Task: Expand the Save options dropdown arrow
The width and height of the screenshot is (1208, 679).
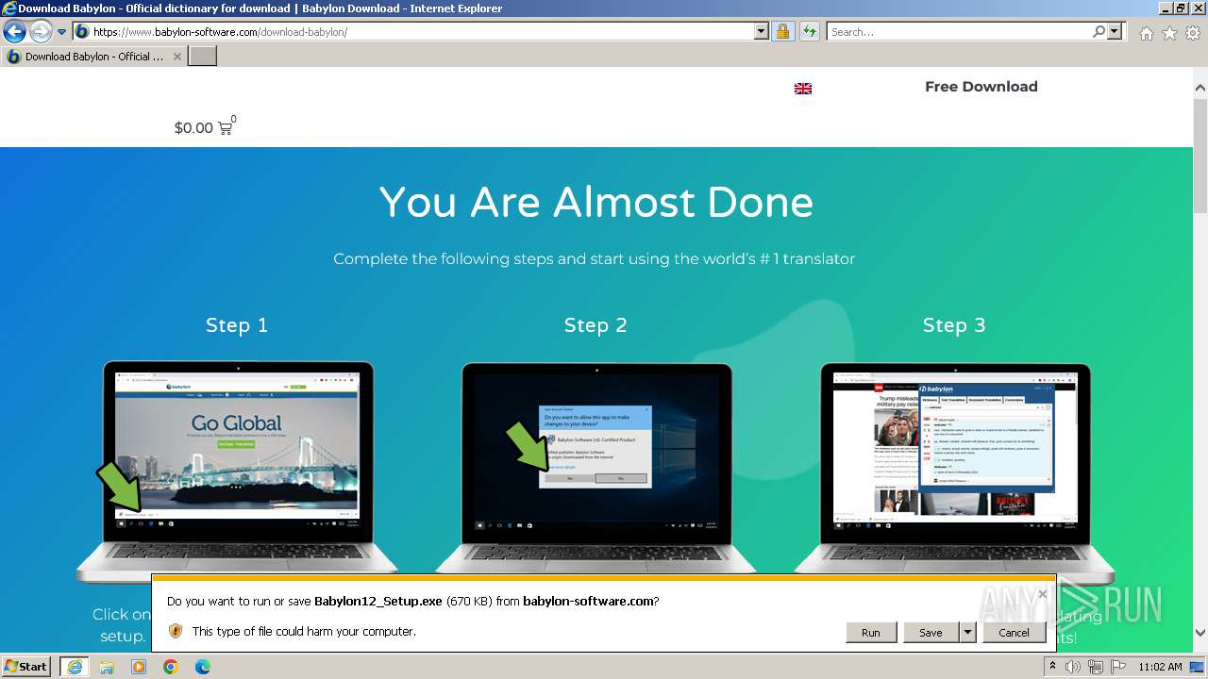Action: 967,633
